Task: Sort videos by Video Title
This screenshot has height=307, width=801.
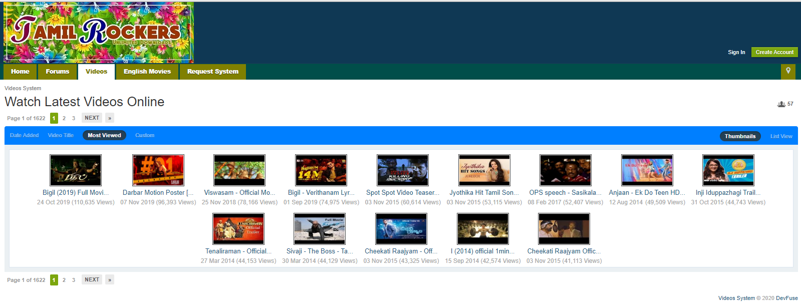Action: (x=61, y=135)
